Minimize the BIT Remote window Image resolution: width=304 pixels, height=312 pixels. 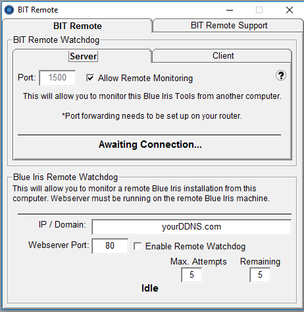[230, 10]
